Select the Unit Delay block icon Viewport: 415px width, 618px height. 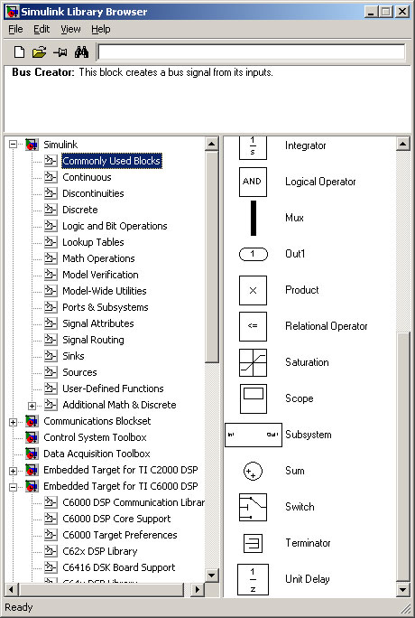coord(253,579)
